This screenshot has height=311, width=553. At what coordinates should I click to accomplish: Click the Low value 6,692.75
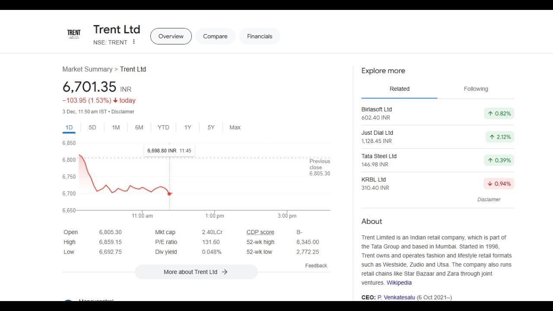tap(111, 252)
